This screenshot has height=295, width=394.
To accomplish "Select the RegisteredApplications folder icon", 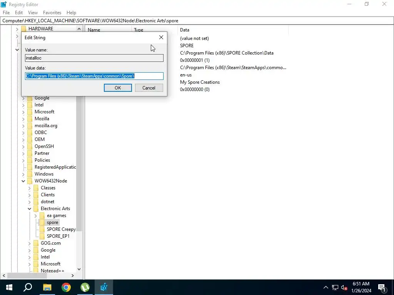I will (x=30, y=167).
